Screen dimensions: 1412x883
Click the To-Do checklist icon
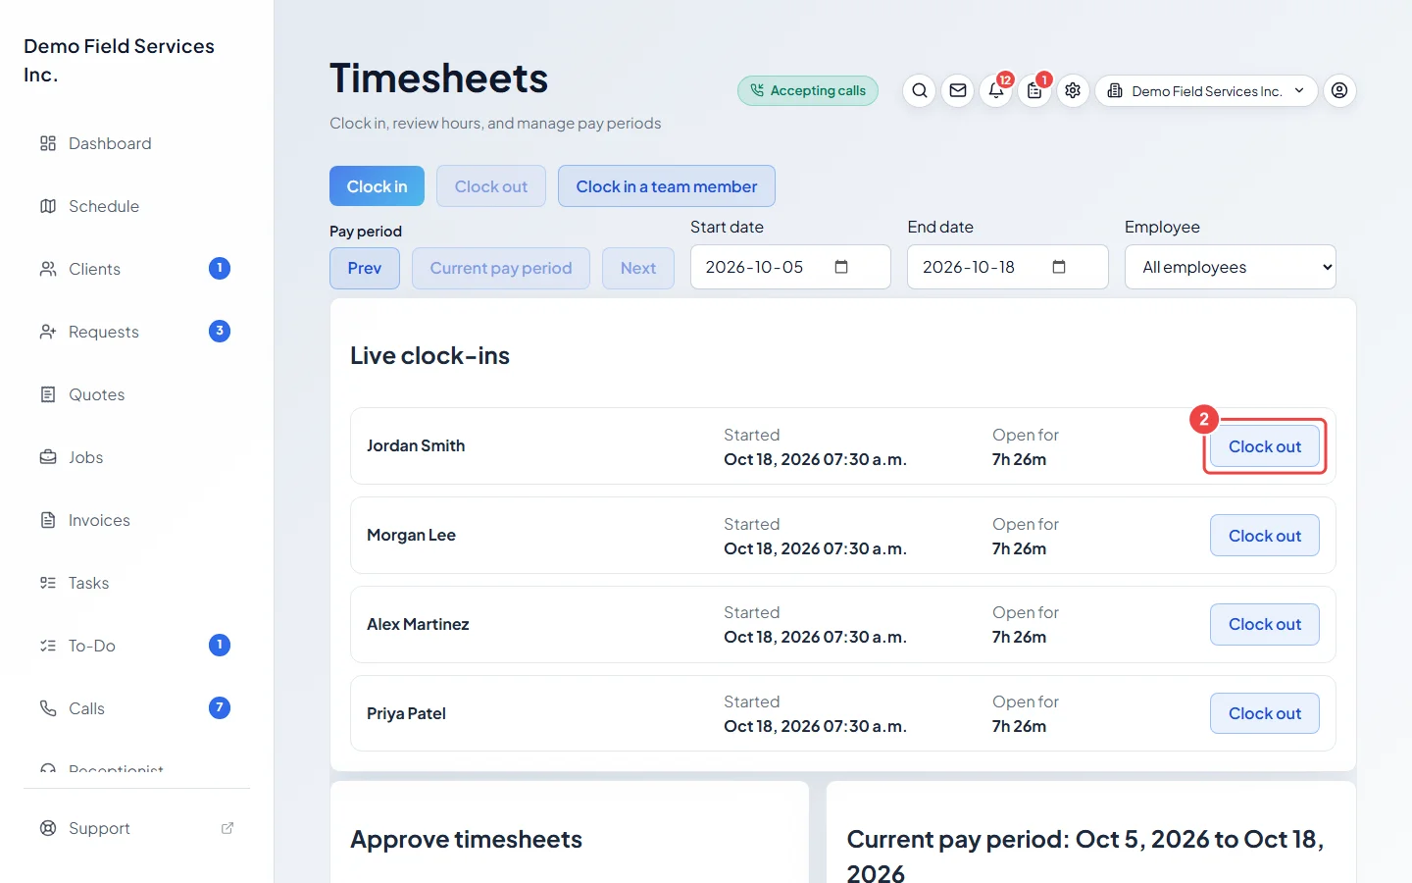point(48,646)
